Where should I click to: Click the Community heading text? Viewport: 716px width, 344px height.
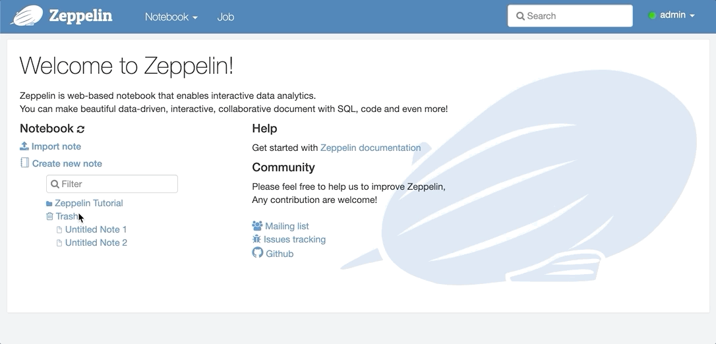(283, 167)
